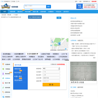Switch to the 头条新闻 headline news tab
Viewport: 98px width, 98px height.
click(73, 41)
